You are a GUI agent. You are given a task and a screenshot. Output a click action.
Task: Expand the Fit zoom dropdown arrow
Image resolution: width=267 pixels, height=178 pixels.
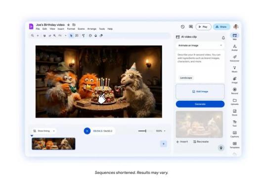[66, 36]
